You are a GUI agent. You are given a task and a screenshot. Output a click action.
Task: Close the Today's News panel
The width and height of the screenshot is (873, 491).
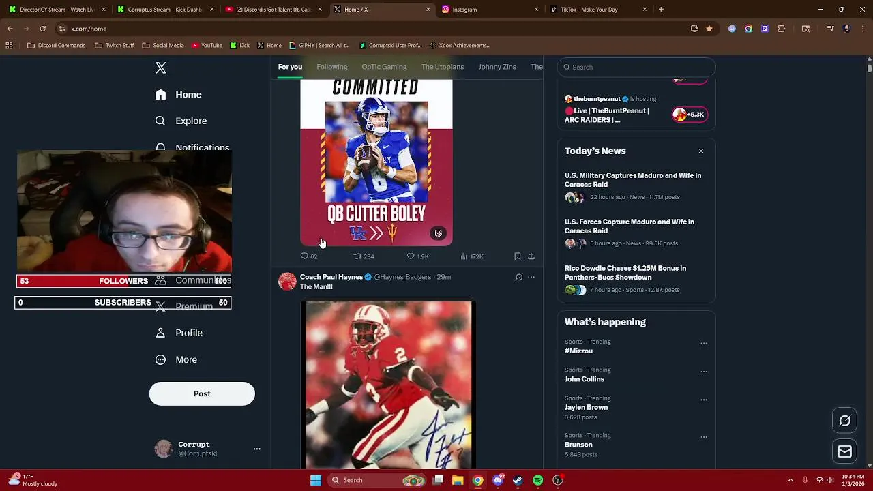[x=701, y=151]
